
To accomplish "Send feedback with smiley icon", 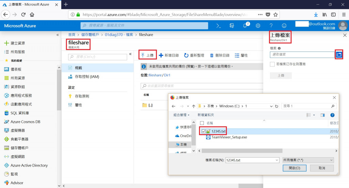I will [284, 26].
